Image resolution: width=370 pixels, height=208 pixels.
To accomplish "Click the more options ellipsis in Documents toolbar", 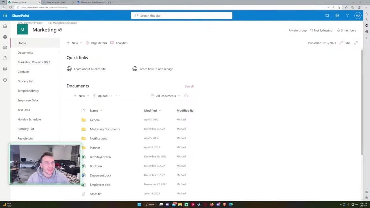I will [x=118, y=96].
